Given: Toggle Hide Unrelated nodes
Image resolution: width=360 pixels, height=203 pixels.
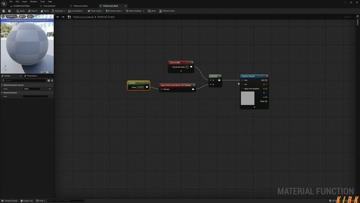Looking at the screenshot, I should [134, 11].
